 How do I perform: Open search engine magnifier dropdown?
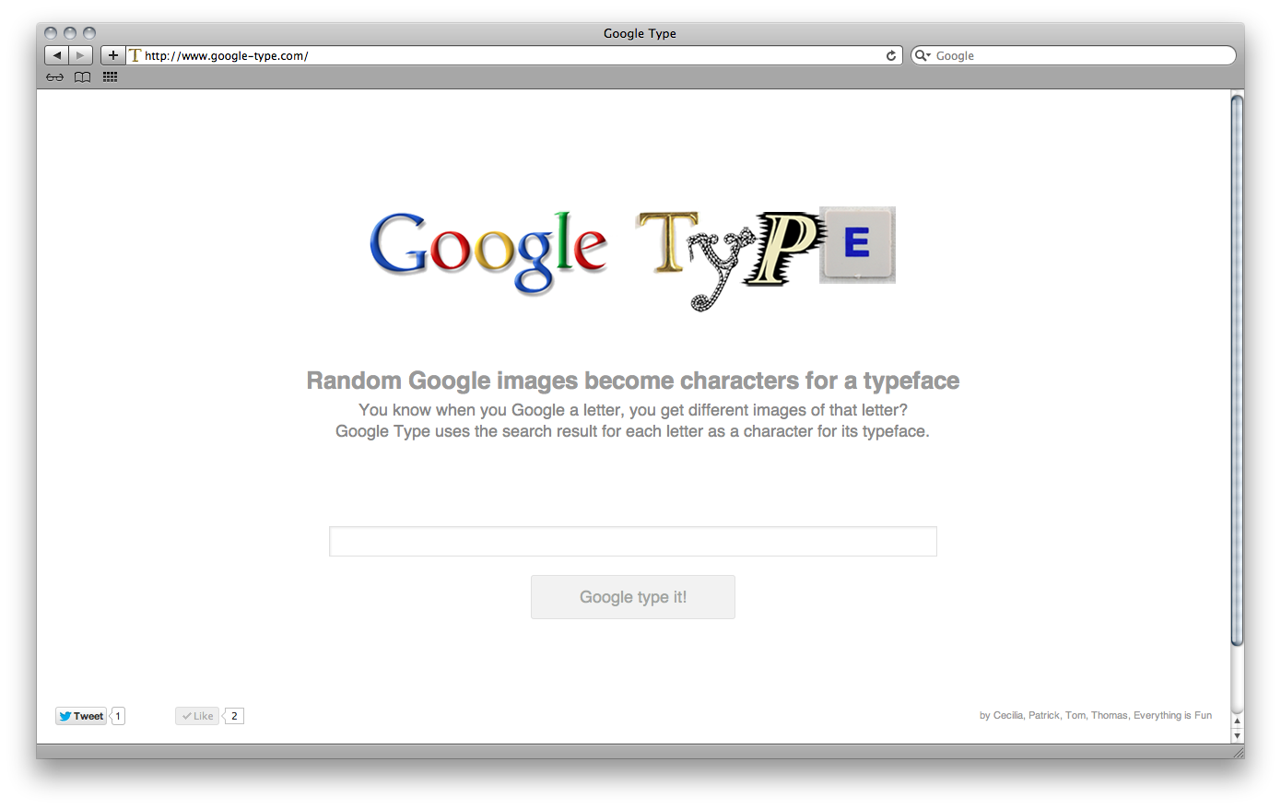pos(923,55)
